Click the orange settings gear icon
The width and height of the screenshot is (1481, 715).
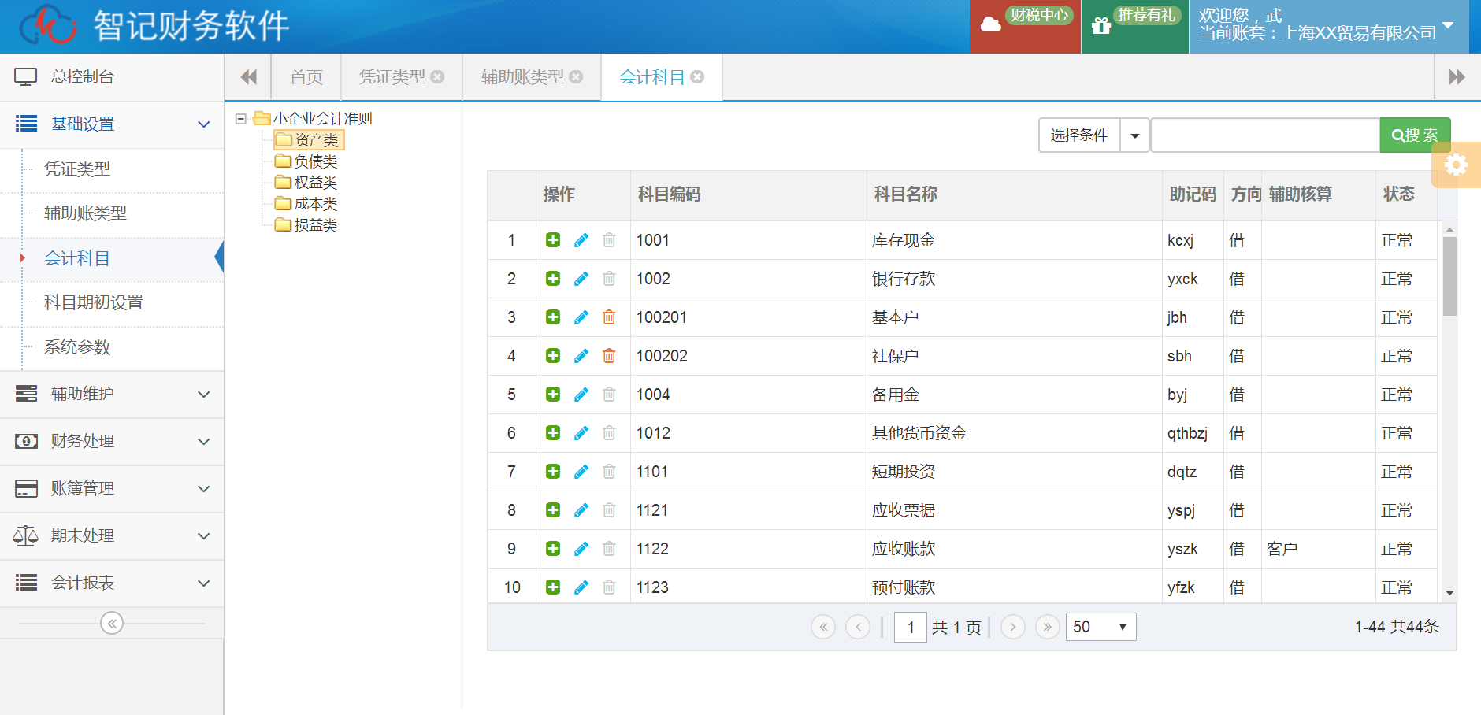pos(1456,165)
